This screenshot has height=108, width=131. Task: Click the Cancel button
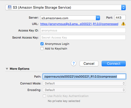89,63
